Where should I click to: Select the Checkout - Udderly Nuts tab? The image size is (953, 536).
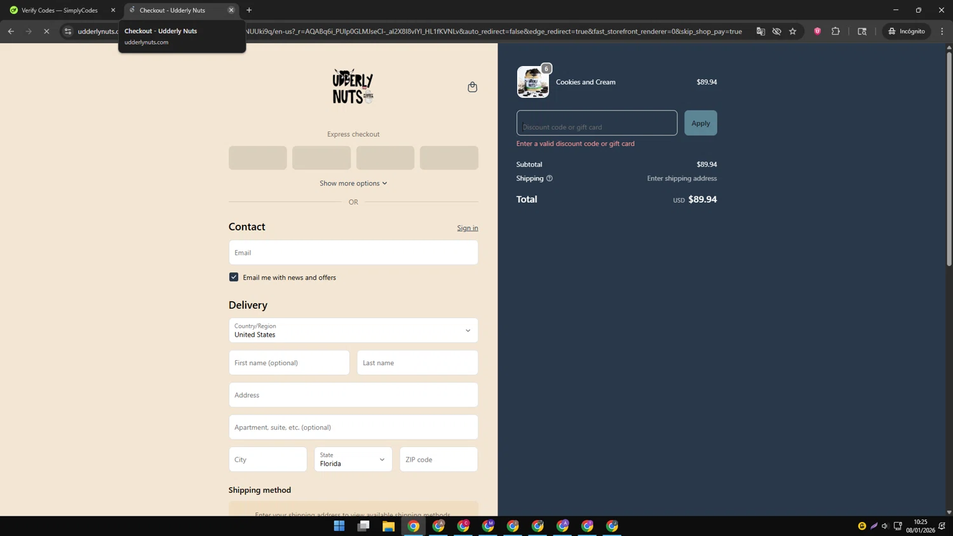172,10
